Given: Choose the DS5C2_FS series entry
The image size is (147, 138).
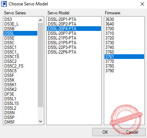Looking at the screenshot, I should coord(20,66).
